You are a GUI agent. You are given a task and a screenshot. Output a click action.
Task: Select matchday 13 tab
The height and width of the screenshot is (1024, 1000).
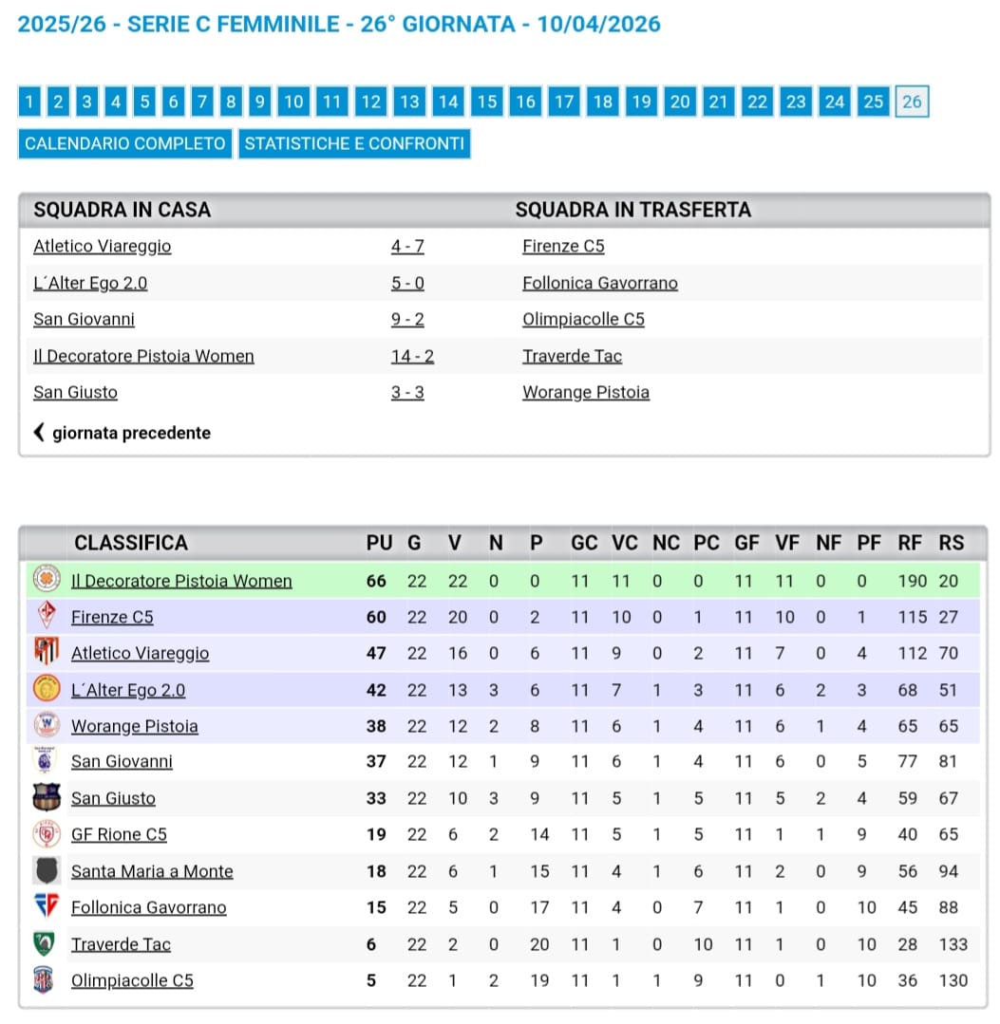[408, 102]
